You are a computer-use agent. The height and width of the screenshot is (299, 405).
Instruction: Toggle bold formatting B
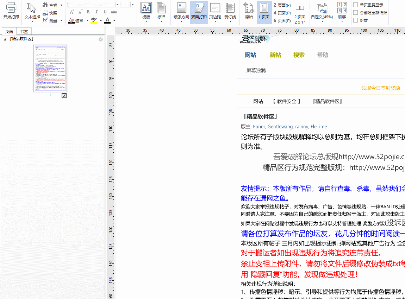click(88, 12)
